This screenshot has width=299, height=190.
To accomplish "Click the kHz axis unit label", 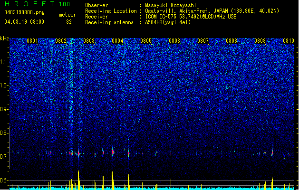I will 4,38.
